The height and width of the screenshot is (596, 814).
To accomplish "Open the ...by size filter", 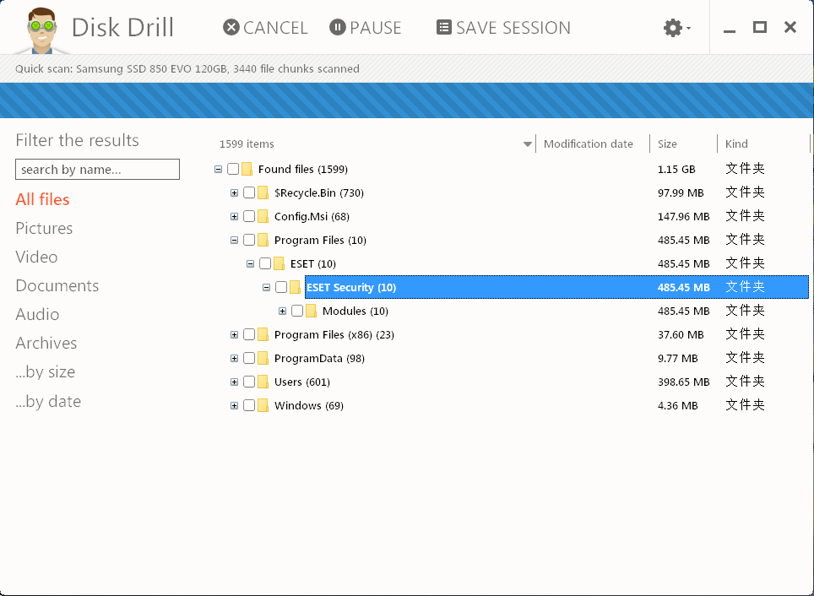I will click(x=45, y=371).
